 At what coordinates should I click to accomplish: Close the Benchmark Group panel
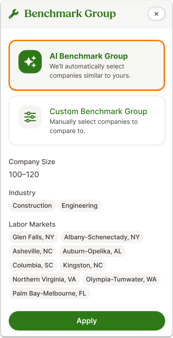156,14
